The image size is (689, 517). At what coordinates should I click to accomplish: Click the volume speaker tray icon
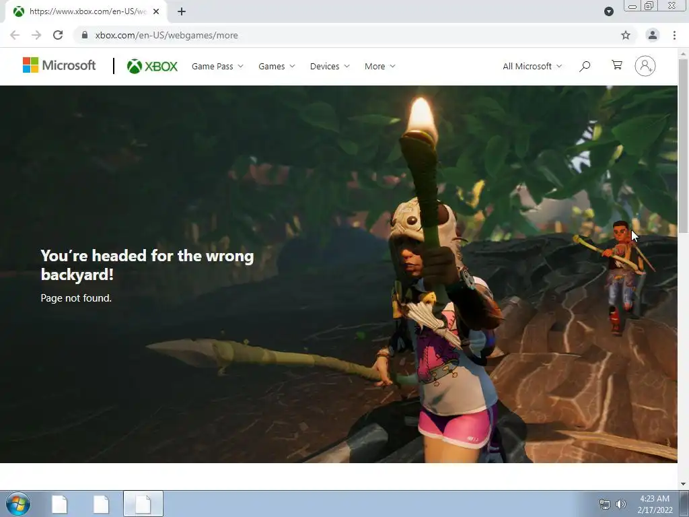click(x=620, y=504)
